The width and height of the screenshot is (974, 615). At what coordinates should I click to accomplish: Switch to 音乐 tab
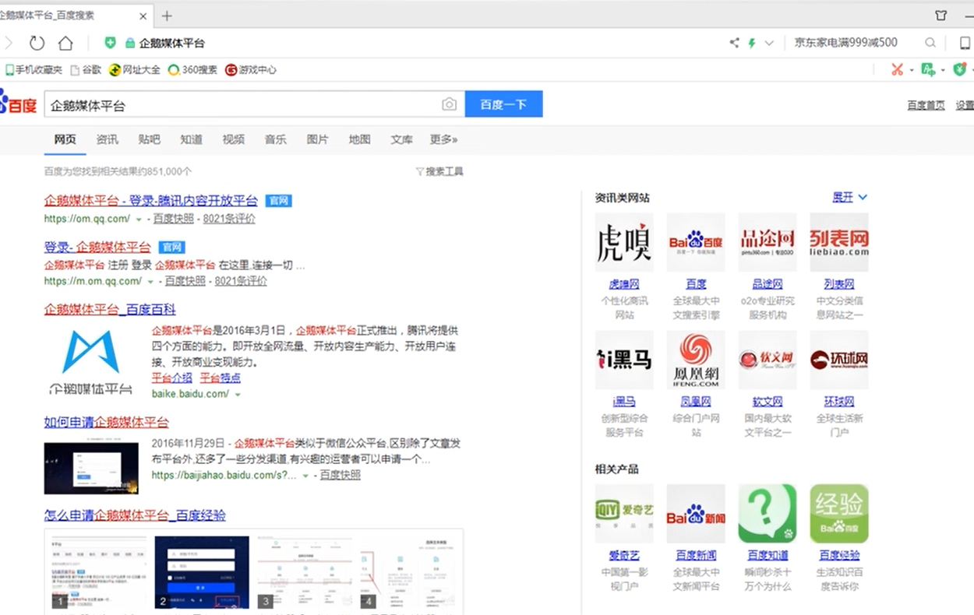click(275, 139)
